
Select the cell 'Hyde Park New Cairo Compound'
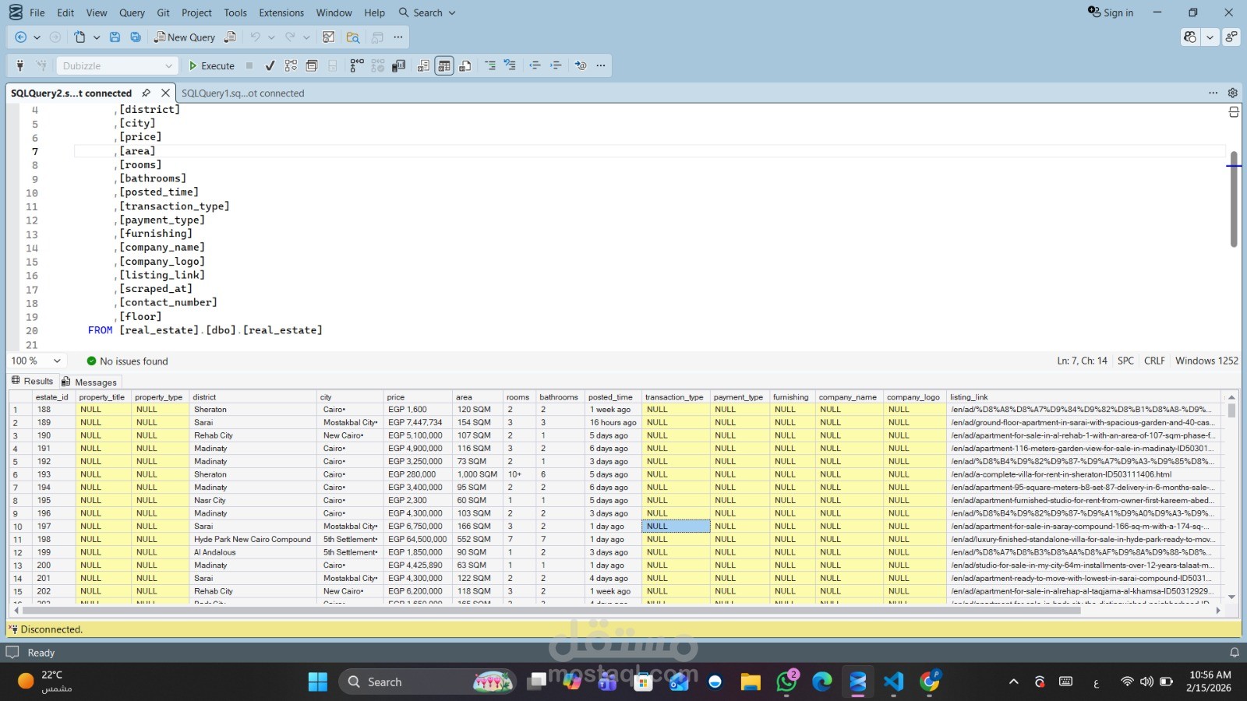[x=253, y=539]
